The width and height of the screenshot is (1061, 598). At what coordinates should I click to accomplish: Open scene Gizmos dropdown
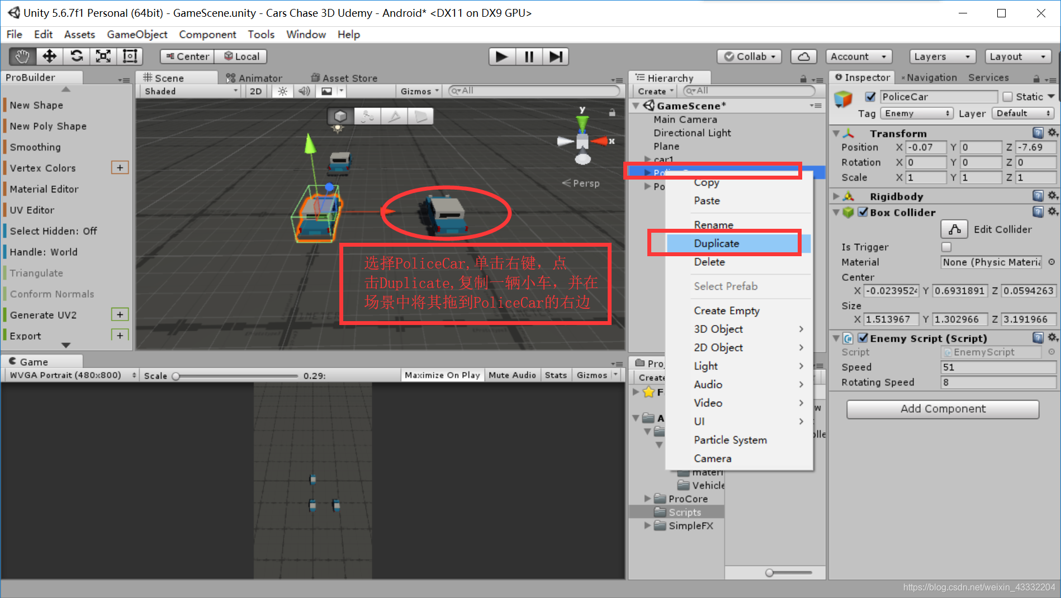(420, 91)
